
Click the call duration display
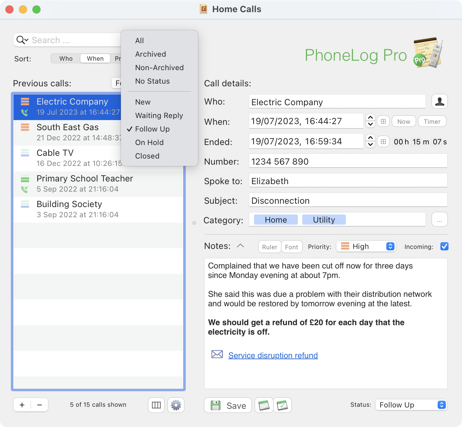420,142
